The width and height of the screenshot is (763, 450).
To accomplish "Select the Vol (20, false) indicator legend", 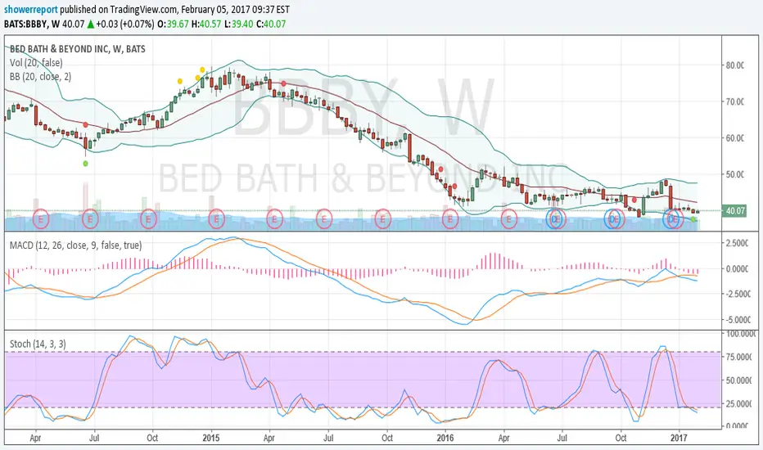I will point(36,63).
